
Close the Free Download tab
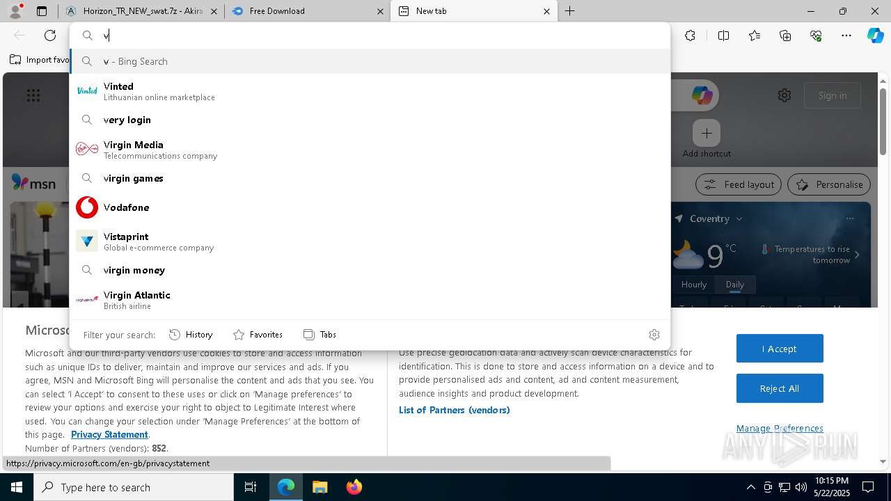[380, 11]
